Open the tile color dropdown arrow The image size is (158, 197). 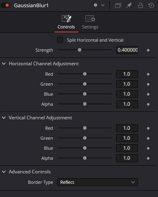[103, 5]
